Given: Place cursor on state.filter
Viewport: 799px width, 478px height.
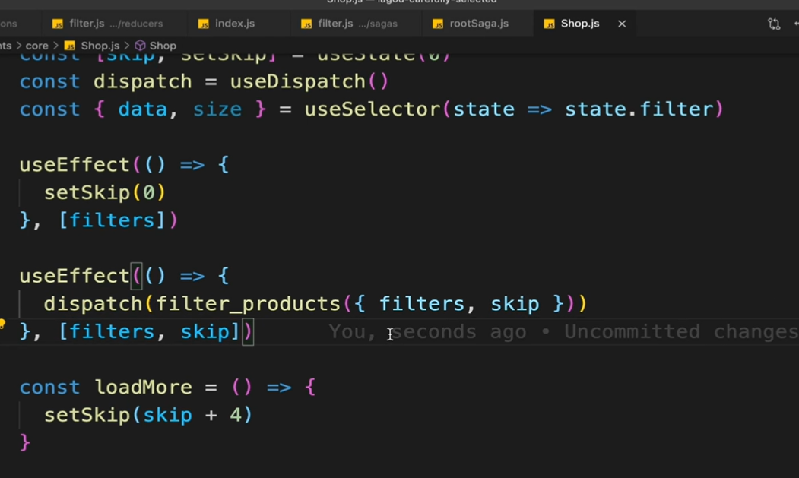Looking at the screenshot, I should tap(639, 109).
